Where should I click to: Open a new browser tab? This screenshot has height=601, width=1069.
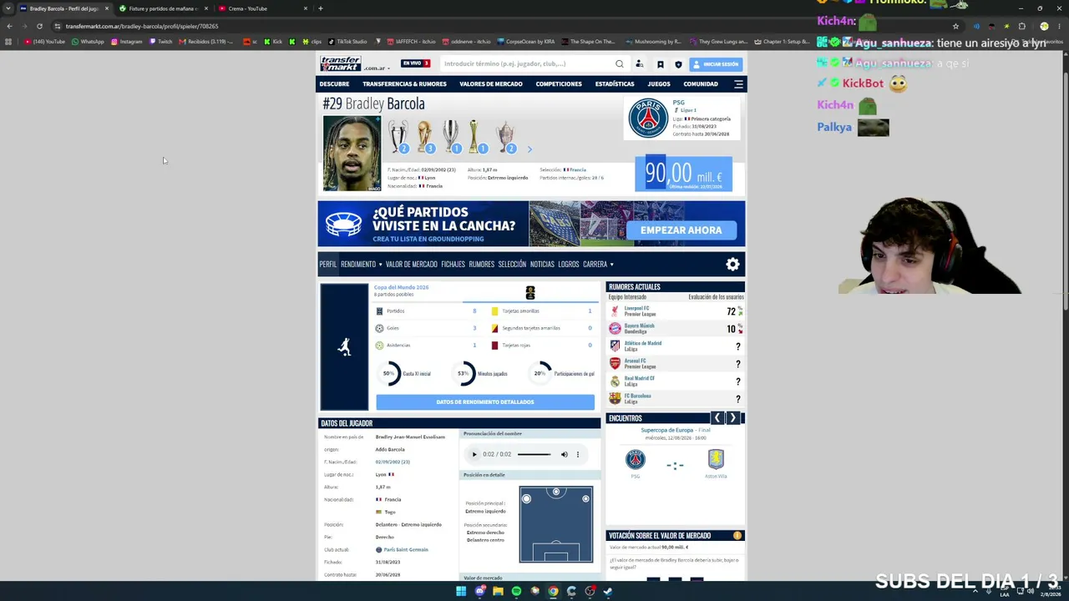[321, 8]
